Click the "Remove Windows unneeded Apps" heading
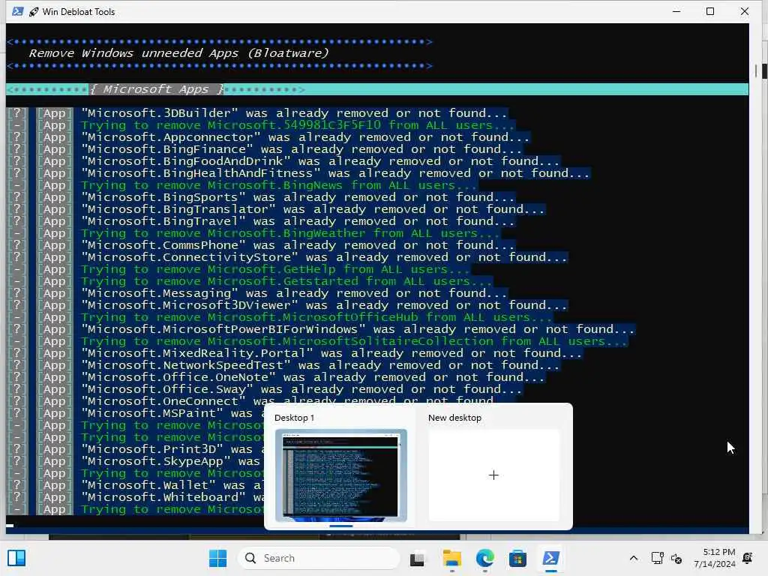This screenshot has height=576, width=768. [x=178, y=53]
